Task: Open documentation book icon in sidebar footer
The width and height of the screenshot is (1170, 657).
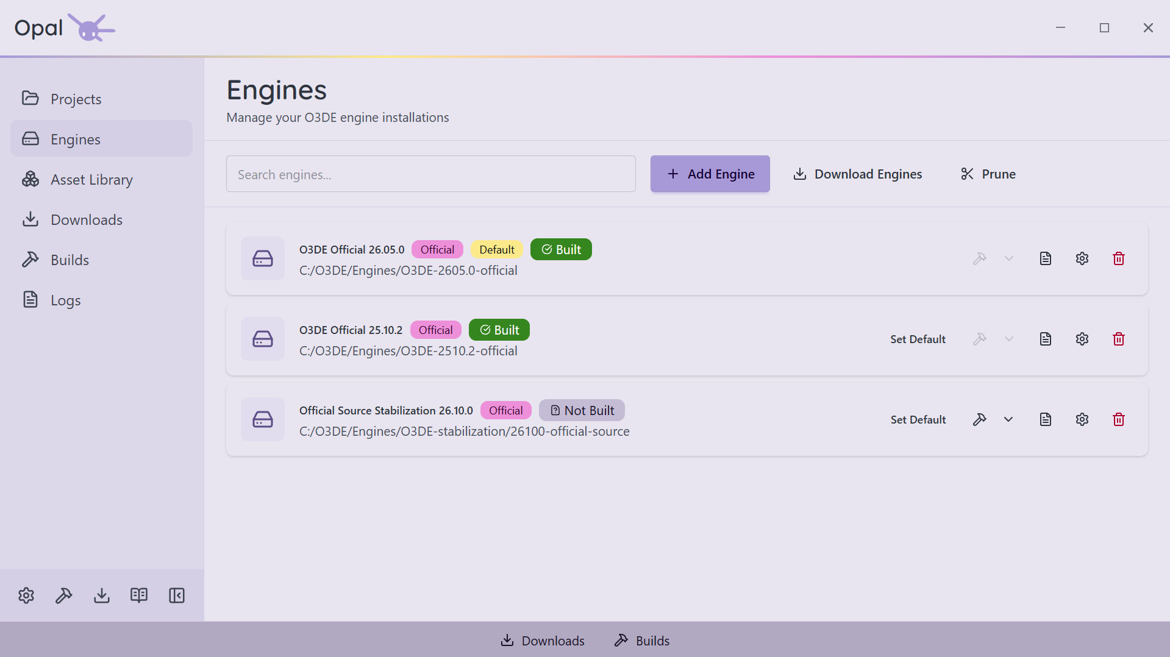Action: point(139,595)
